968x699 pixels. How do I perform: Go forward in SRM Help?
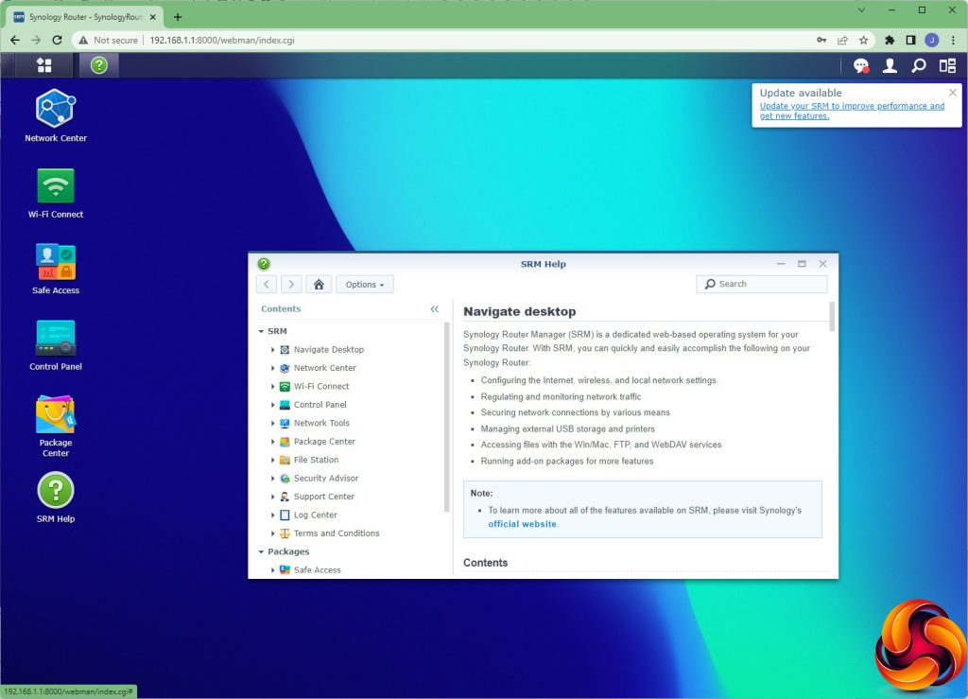(x=291, y=284)
